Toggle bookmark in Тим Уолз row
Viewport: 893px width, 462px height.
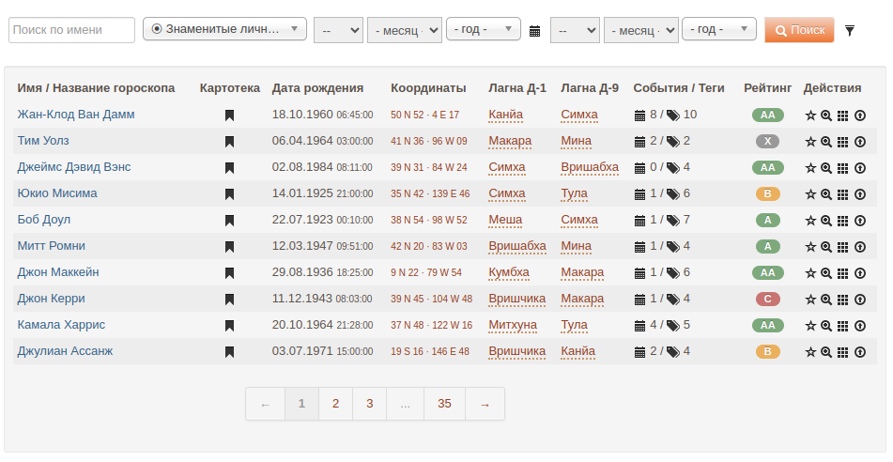pos(229,141)
